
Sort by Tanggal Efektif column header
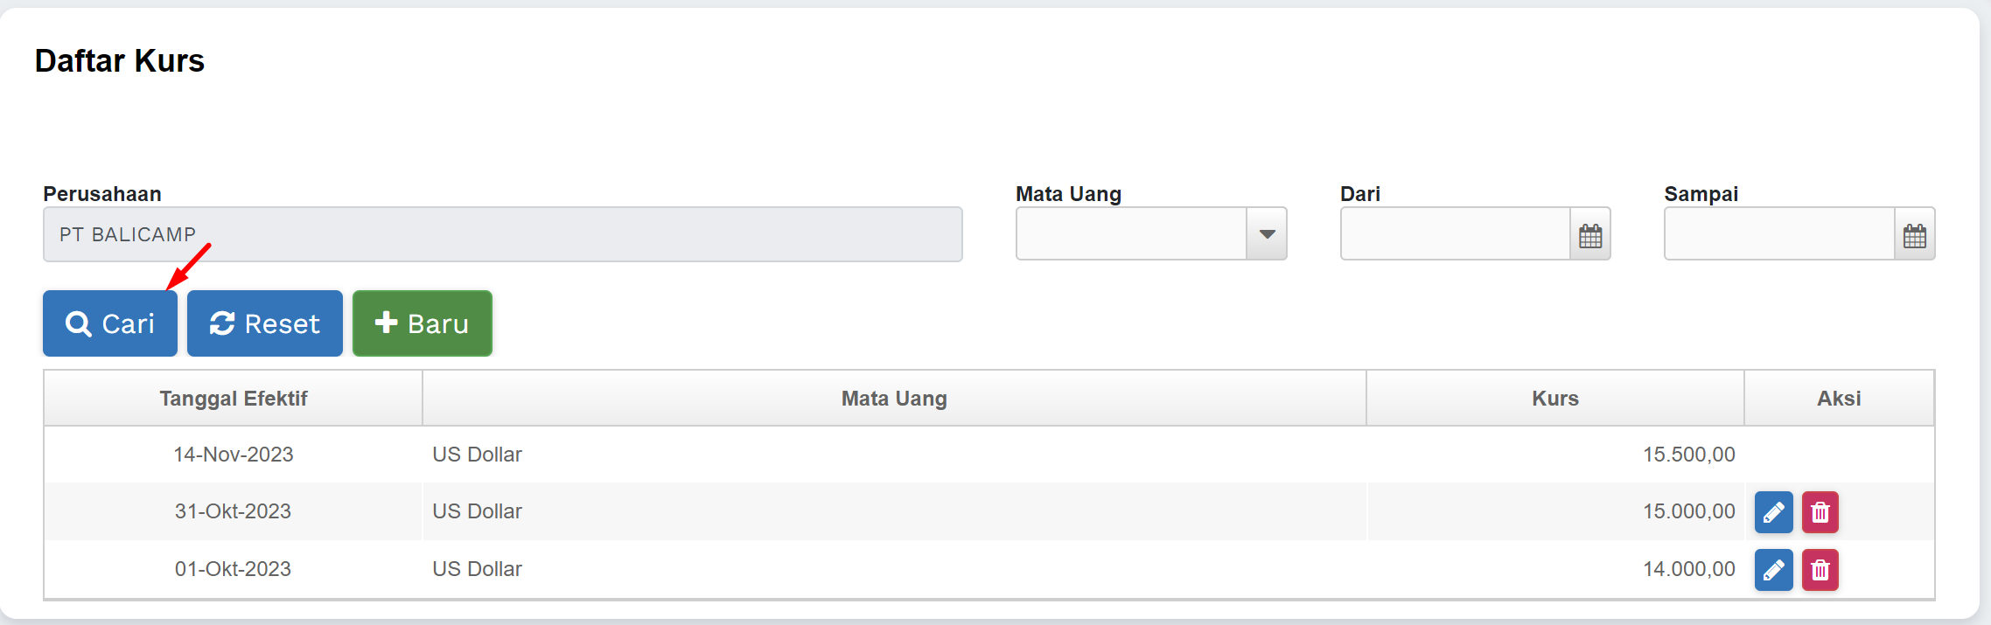[x=233, y=399]
